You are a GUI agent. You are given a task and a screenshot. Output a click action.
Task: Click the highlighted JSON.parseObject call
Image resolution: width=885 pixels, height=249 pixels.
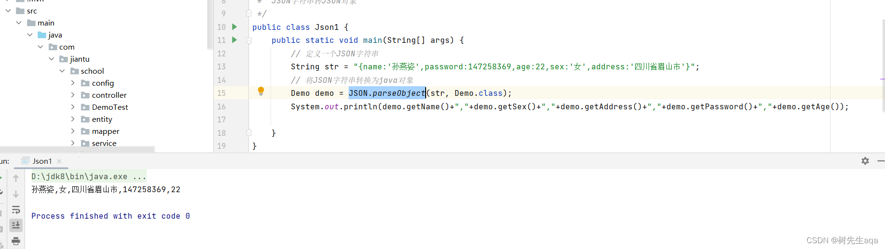387,93
